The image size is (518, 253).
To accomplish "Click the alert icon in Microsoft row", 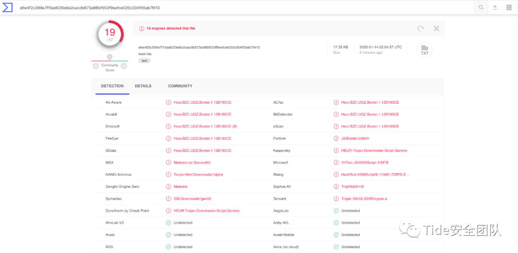I will pyautogui.click(x=336, y=162).
